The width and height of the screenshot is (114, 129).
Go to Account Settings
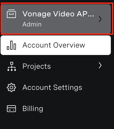tap(56, 87)
